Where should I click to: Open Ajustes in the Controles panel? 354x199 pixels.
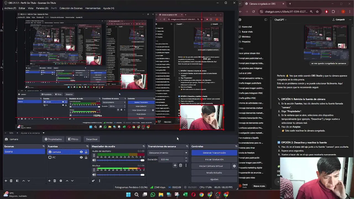point(214,179)
